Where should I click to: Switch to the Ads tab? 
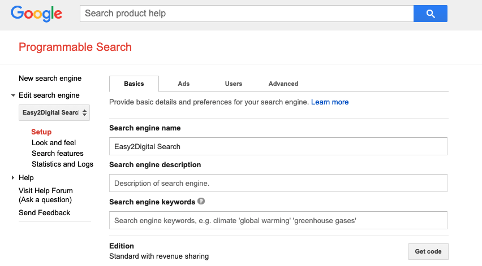coord(183,84)
